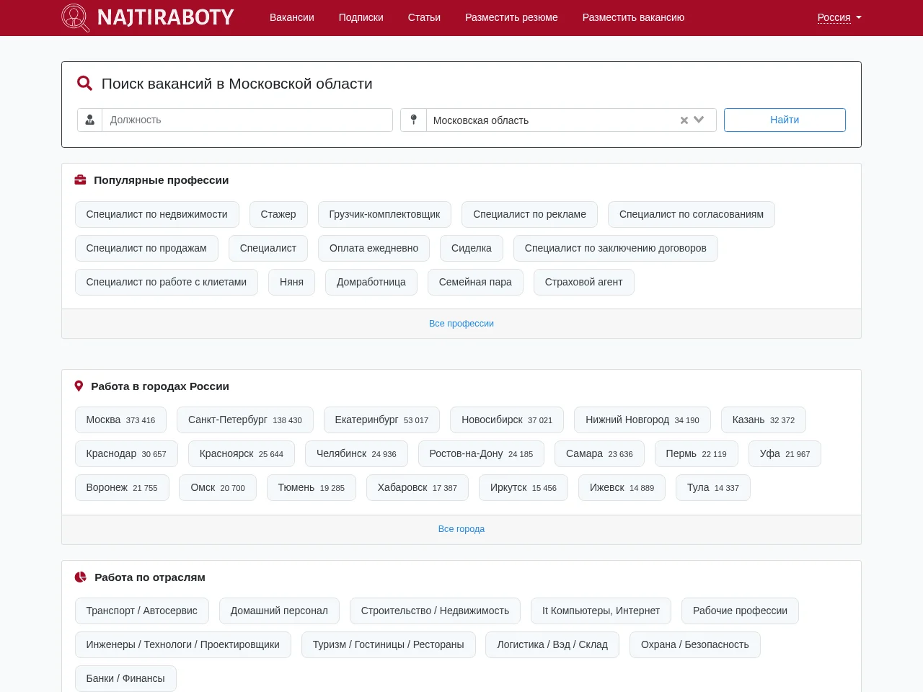Click the Должность input field

click(x=247, y=120)
